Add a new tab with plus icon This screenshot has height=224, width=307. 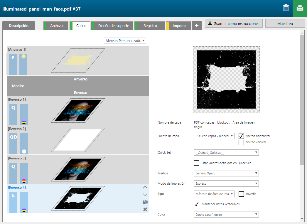coord(196,26)
